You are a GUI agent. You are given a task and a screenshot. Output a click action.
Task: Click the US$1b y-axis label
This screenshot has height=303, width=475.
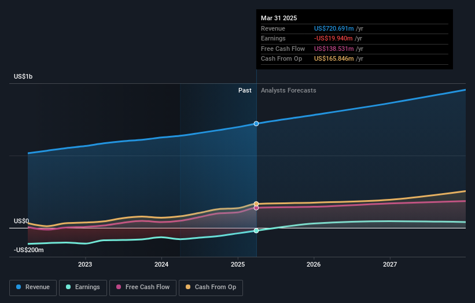tap(23, 76)
